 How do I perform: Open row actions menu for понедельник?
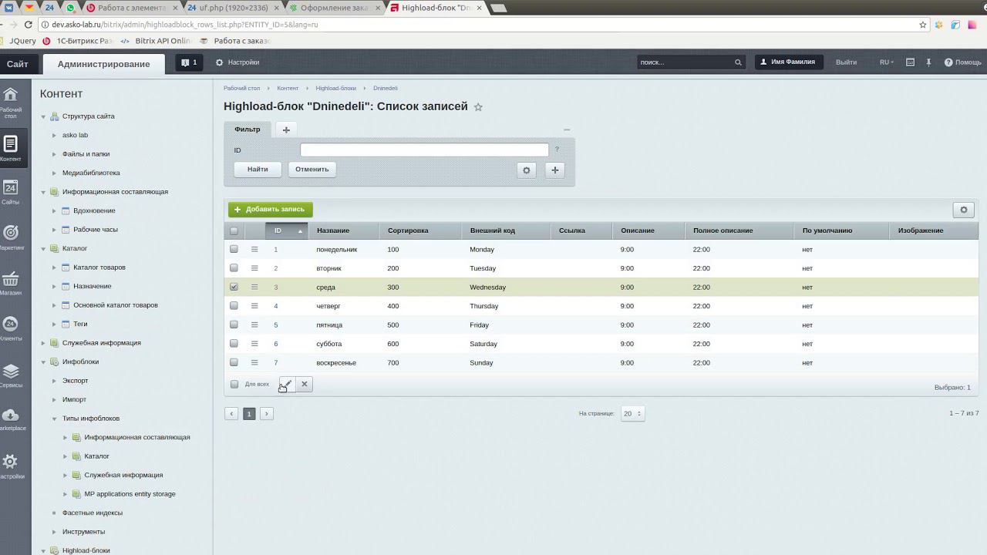(x=254, y=249)
